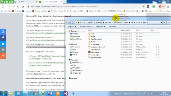Open the media player taskbar icon
171x96 pixels.
pyautogui.click(x=18, y=94)
